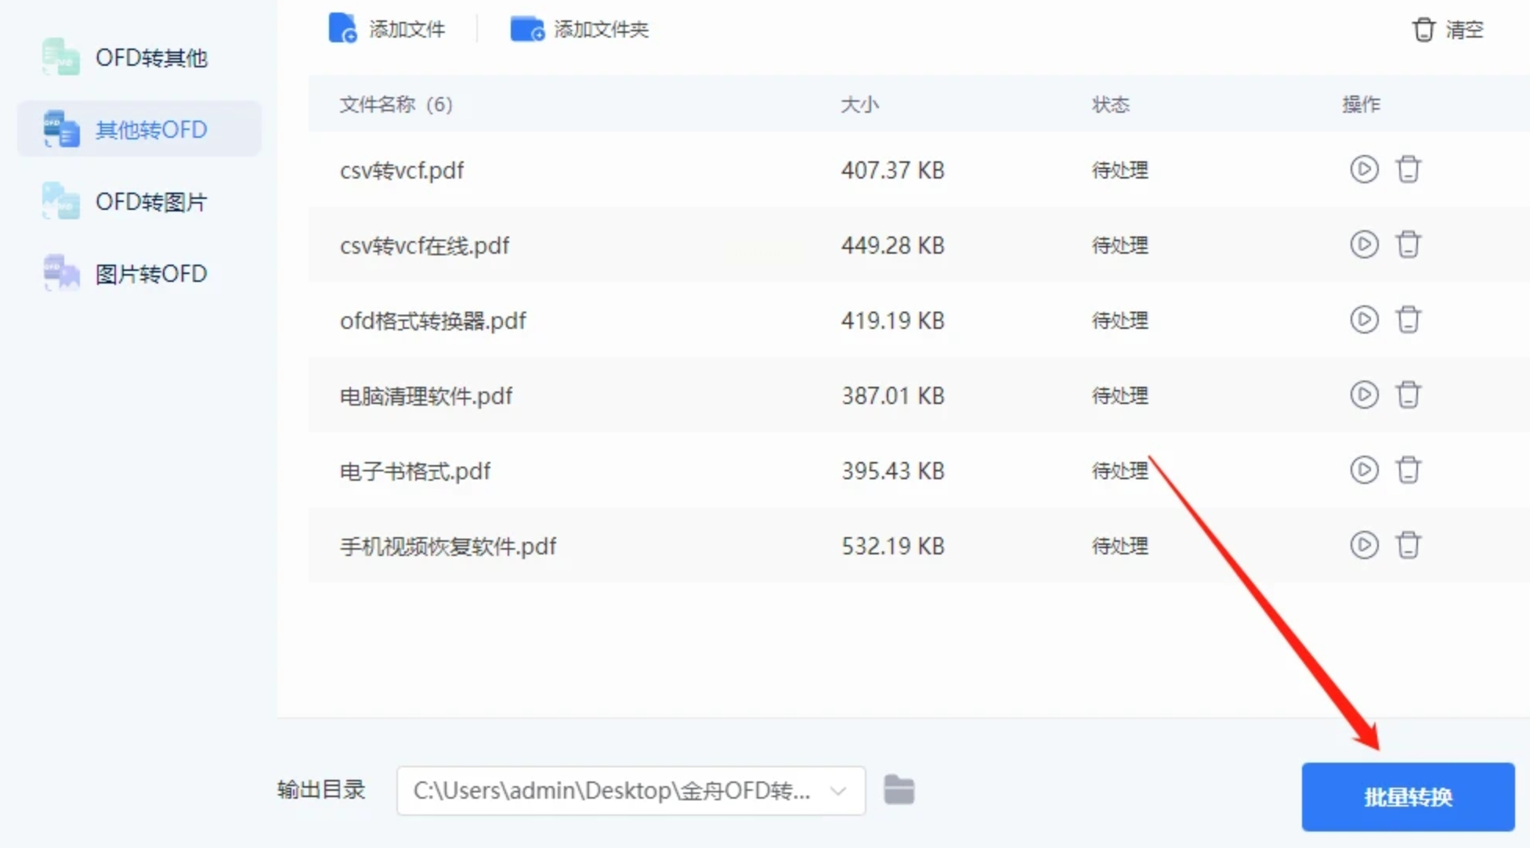Delete csv转vcf在线.pdf from the list
The image size is (1530, 848).
click(x=1408, y=244)
